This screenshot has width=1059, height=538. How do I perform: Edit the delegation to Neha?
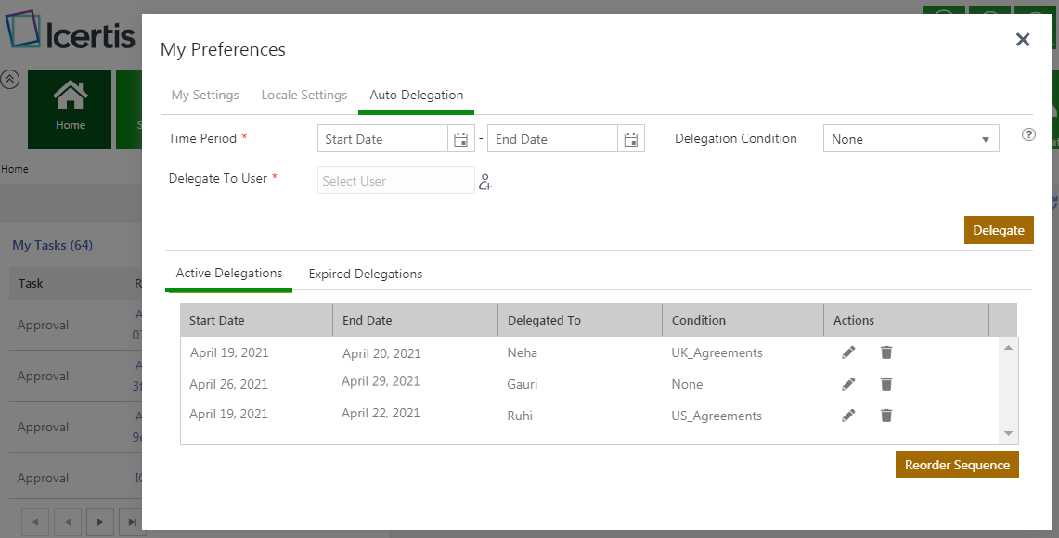click(x=848, y=352)
